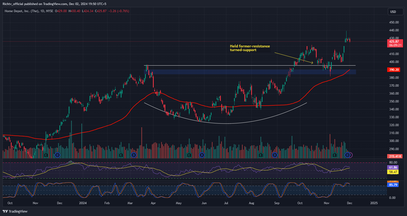Screen dimensions: 407x216
Task: Show the dividend D marker before September 2024
Action: tap(275, 155)
